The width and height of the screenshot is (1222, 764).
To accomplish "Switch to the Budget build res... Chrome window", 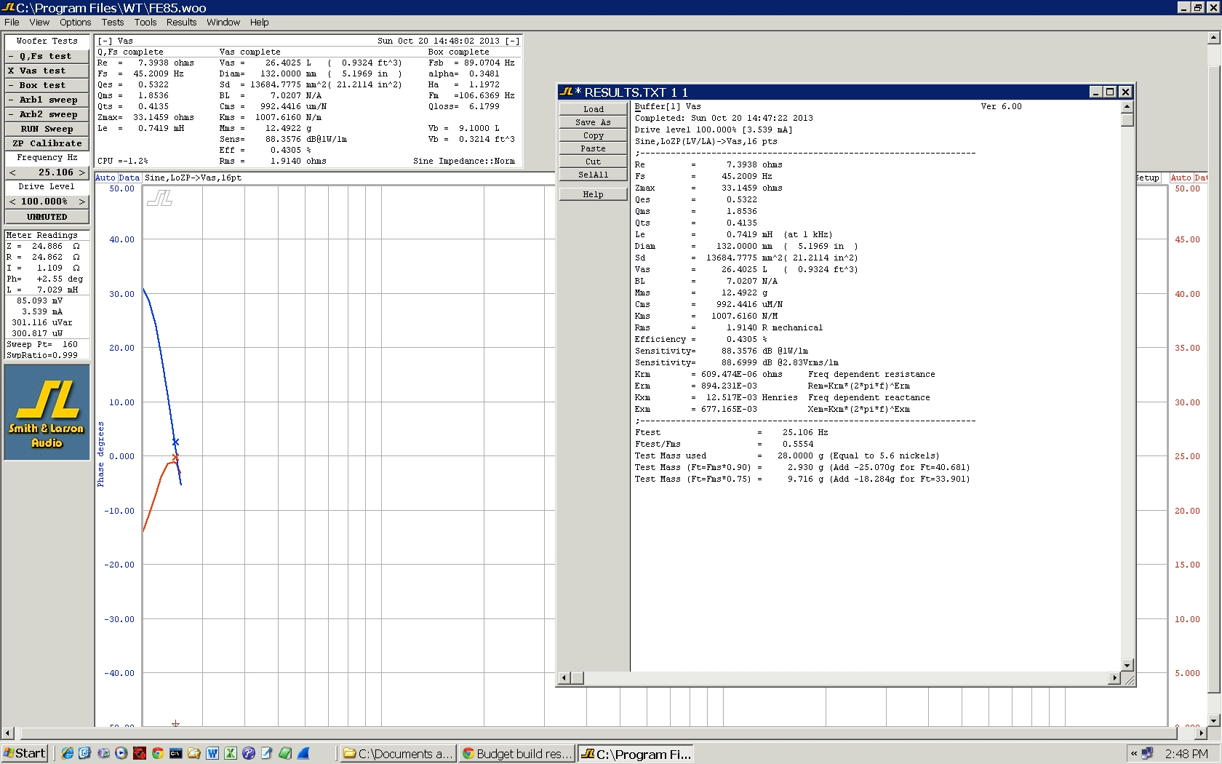I will pos(517,754).
